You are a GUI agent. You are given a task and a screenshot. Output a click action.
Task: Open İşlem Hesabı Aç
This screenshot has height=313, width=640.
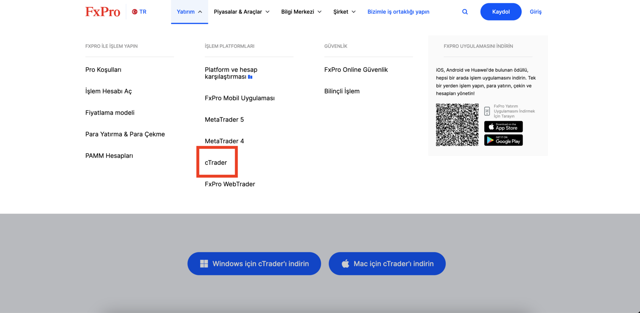[x=109, y=91]
